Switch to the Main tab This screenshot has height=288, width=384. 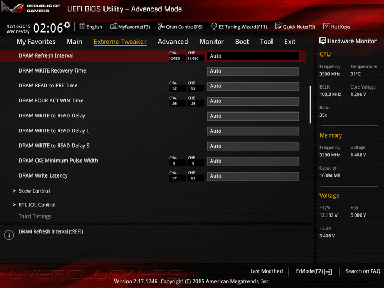pos(75,42)
